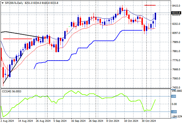The width and height of the screenshot is (182, 124).
Task: Click the 26 Aug 2024 date label
Action: (x=43, y=121)
